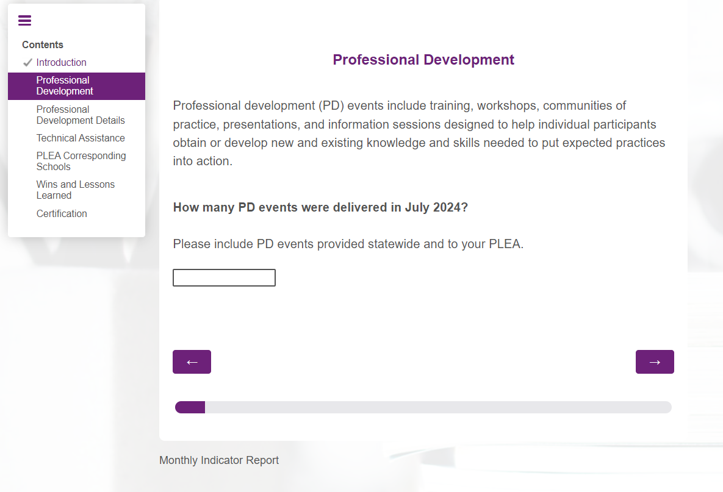Image resolution: width=723 pixels, height=492 pixels.
Task: Go to Wins and Lessons Learned
Action: (x=75, y=190)
